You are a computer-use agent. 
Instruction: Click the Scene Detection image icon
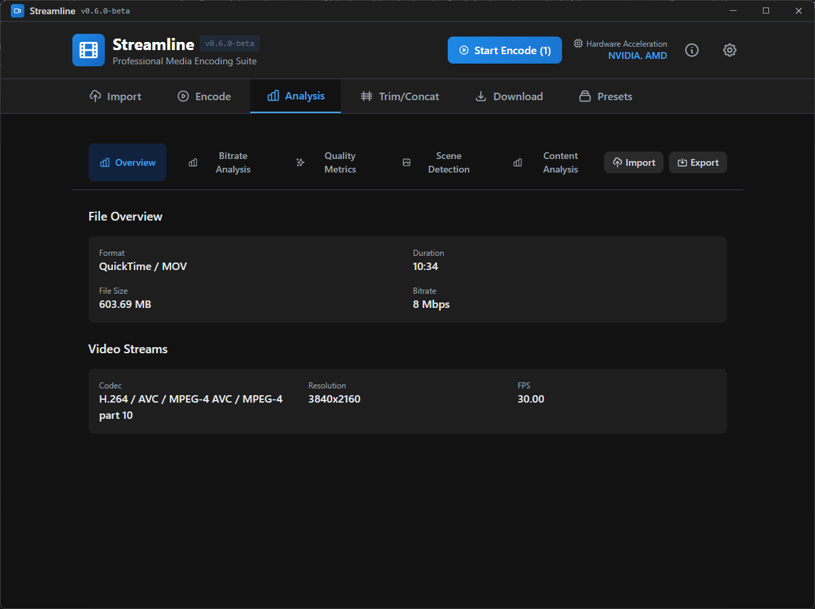click(406, 162)
